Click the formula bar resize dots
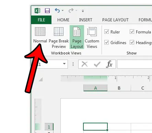This screenshot has height=133, width=152. point(73,64)
